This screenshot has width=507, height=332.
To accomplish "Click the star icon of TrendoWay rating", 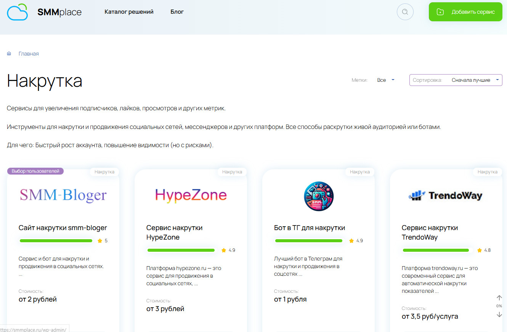I will [x=479, y=250].
